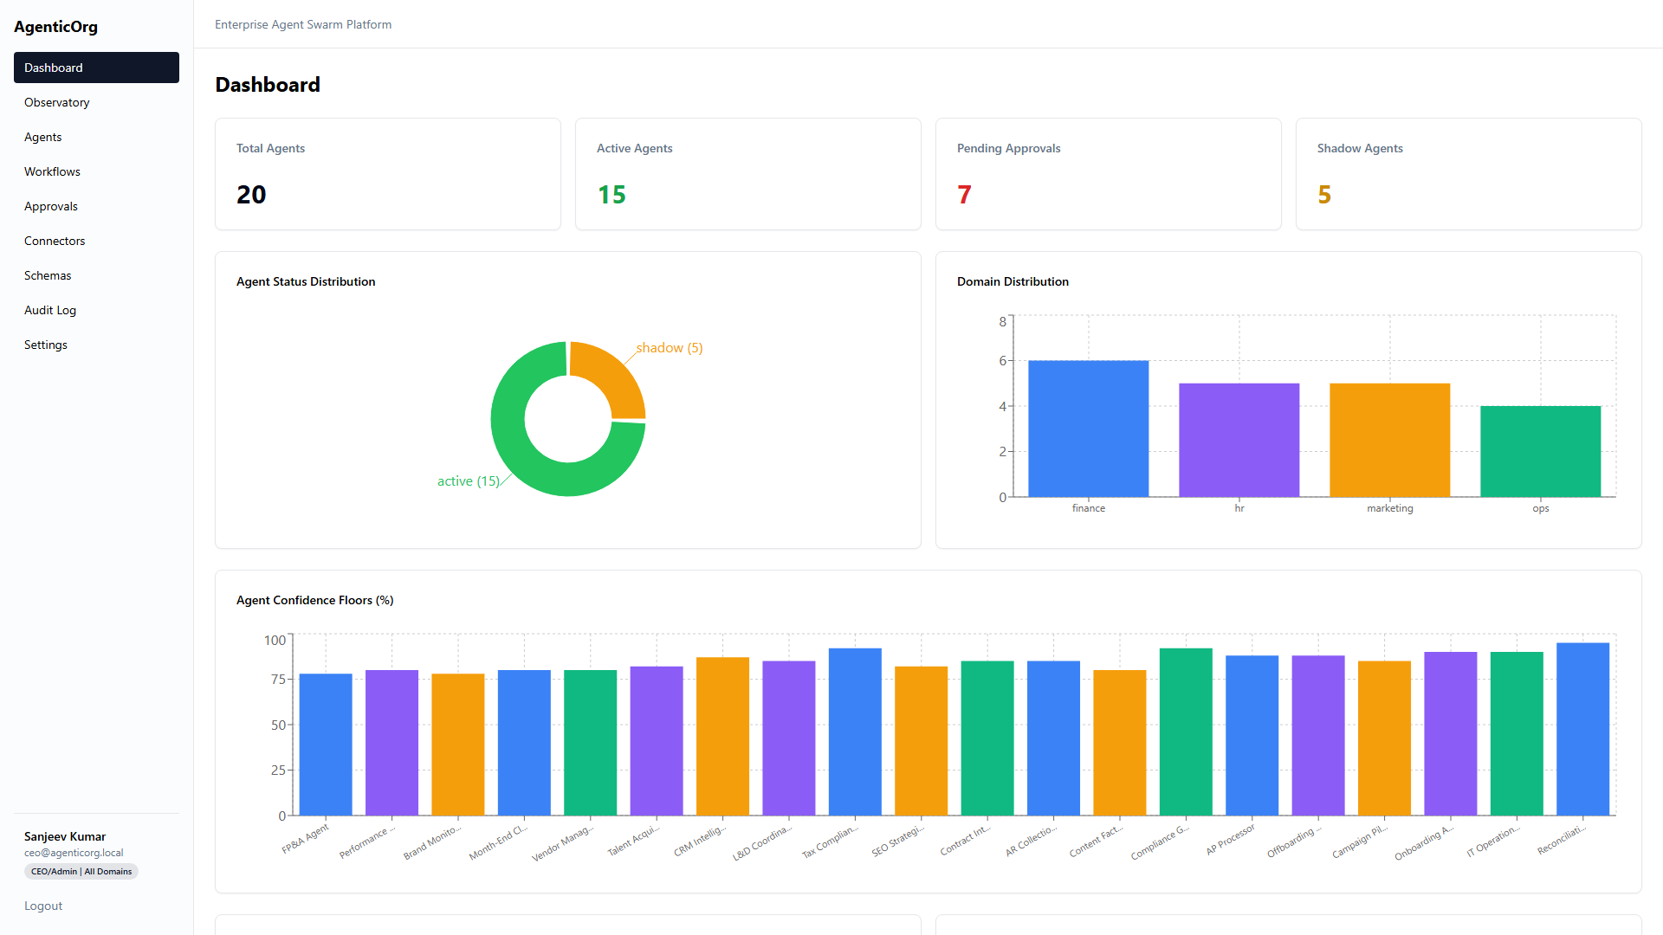Screen dimensions: 1663x935
Task: Navigate to the Approvals page
Action: 51,206
